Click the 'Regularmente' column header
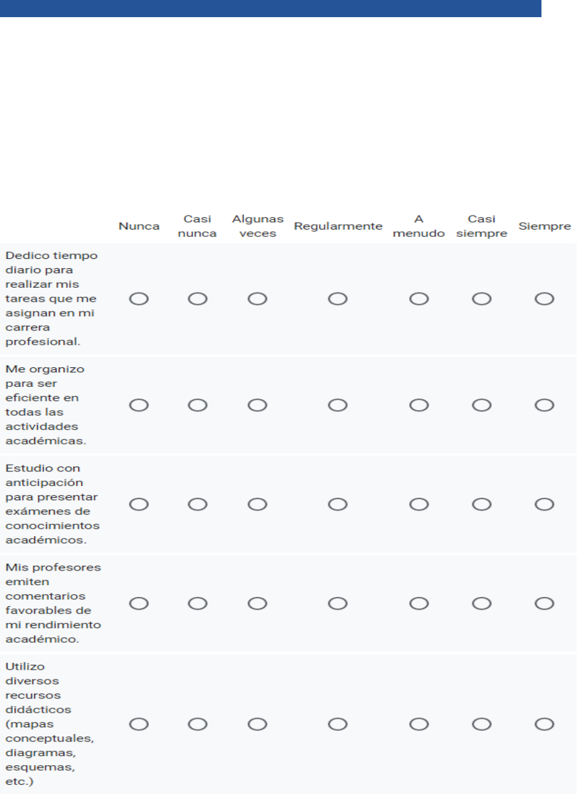This screenshot has height=794, width=577. coord(338,227)
